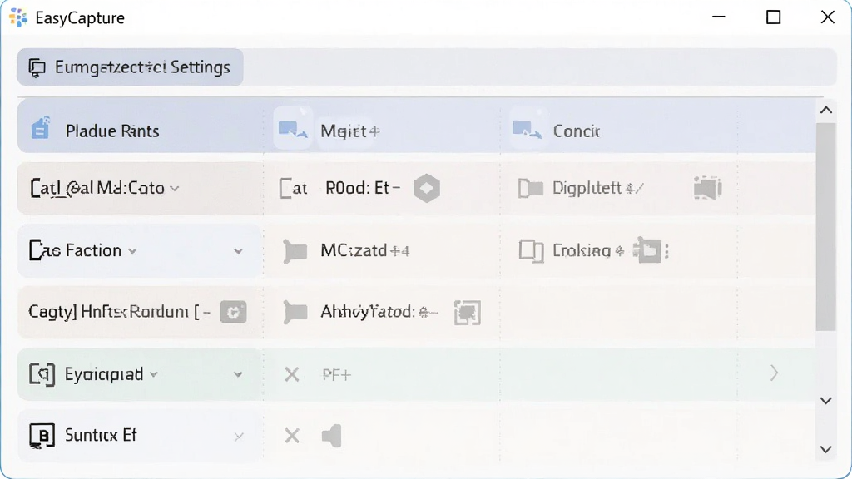Click the hexagon icon after R0od: Et
The width and height of the screenshot is (852, 479).
tap(427, 189)
